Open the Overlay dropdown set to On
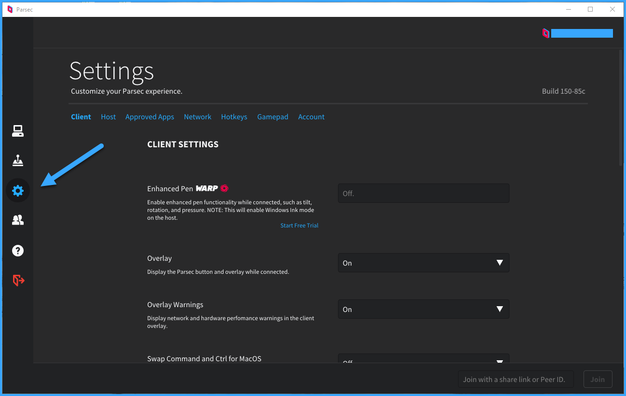The width and height of the screenshot is (626, 396). point(423,263)
